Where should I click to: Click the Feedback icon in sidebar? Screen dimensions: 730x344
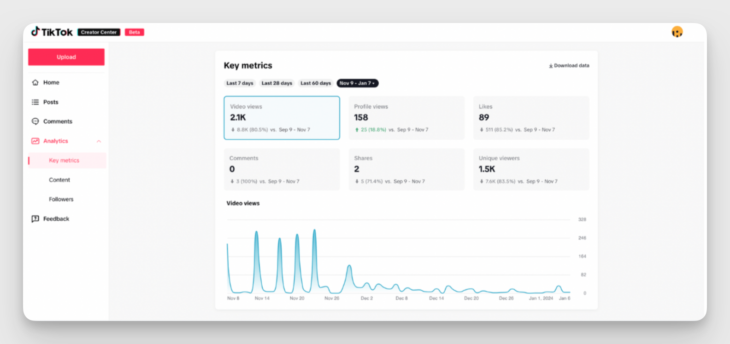[x=35, y=219]
